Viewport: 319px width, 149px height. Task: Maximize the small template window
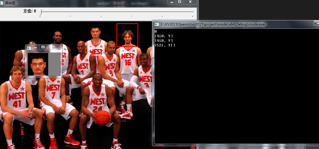pyautogui.click(x=43, y=47)
